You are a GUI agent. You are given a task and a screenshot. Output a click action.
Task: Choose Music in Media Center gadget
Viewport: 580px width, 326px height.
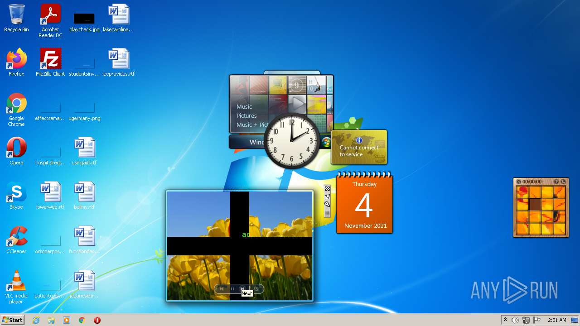[x=244, y=107]
